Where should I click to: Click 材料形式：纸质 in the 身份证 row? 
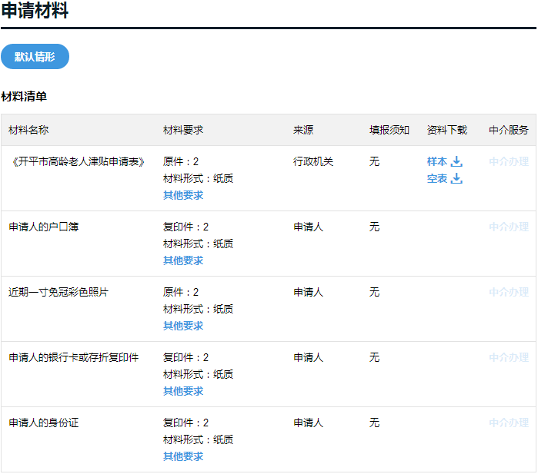tap(199, 439)
